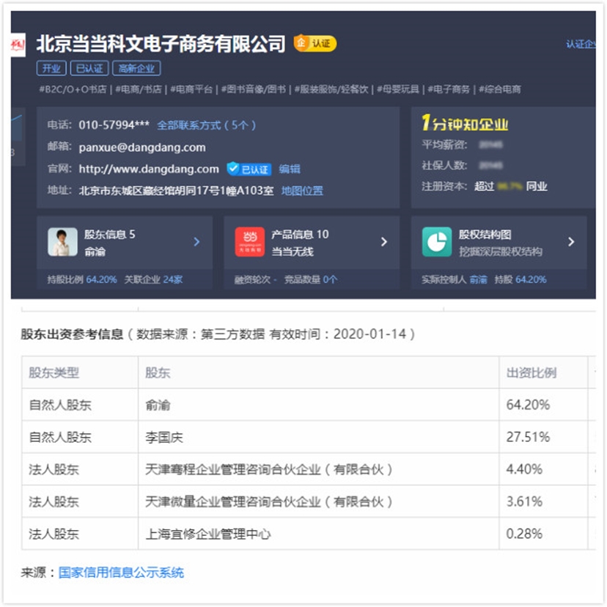
Task: Click 上海宜修企业管理中心 table cell
Action: [x=318, y=534]
